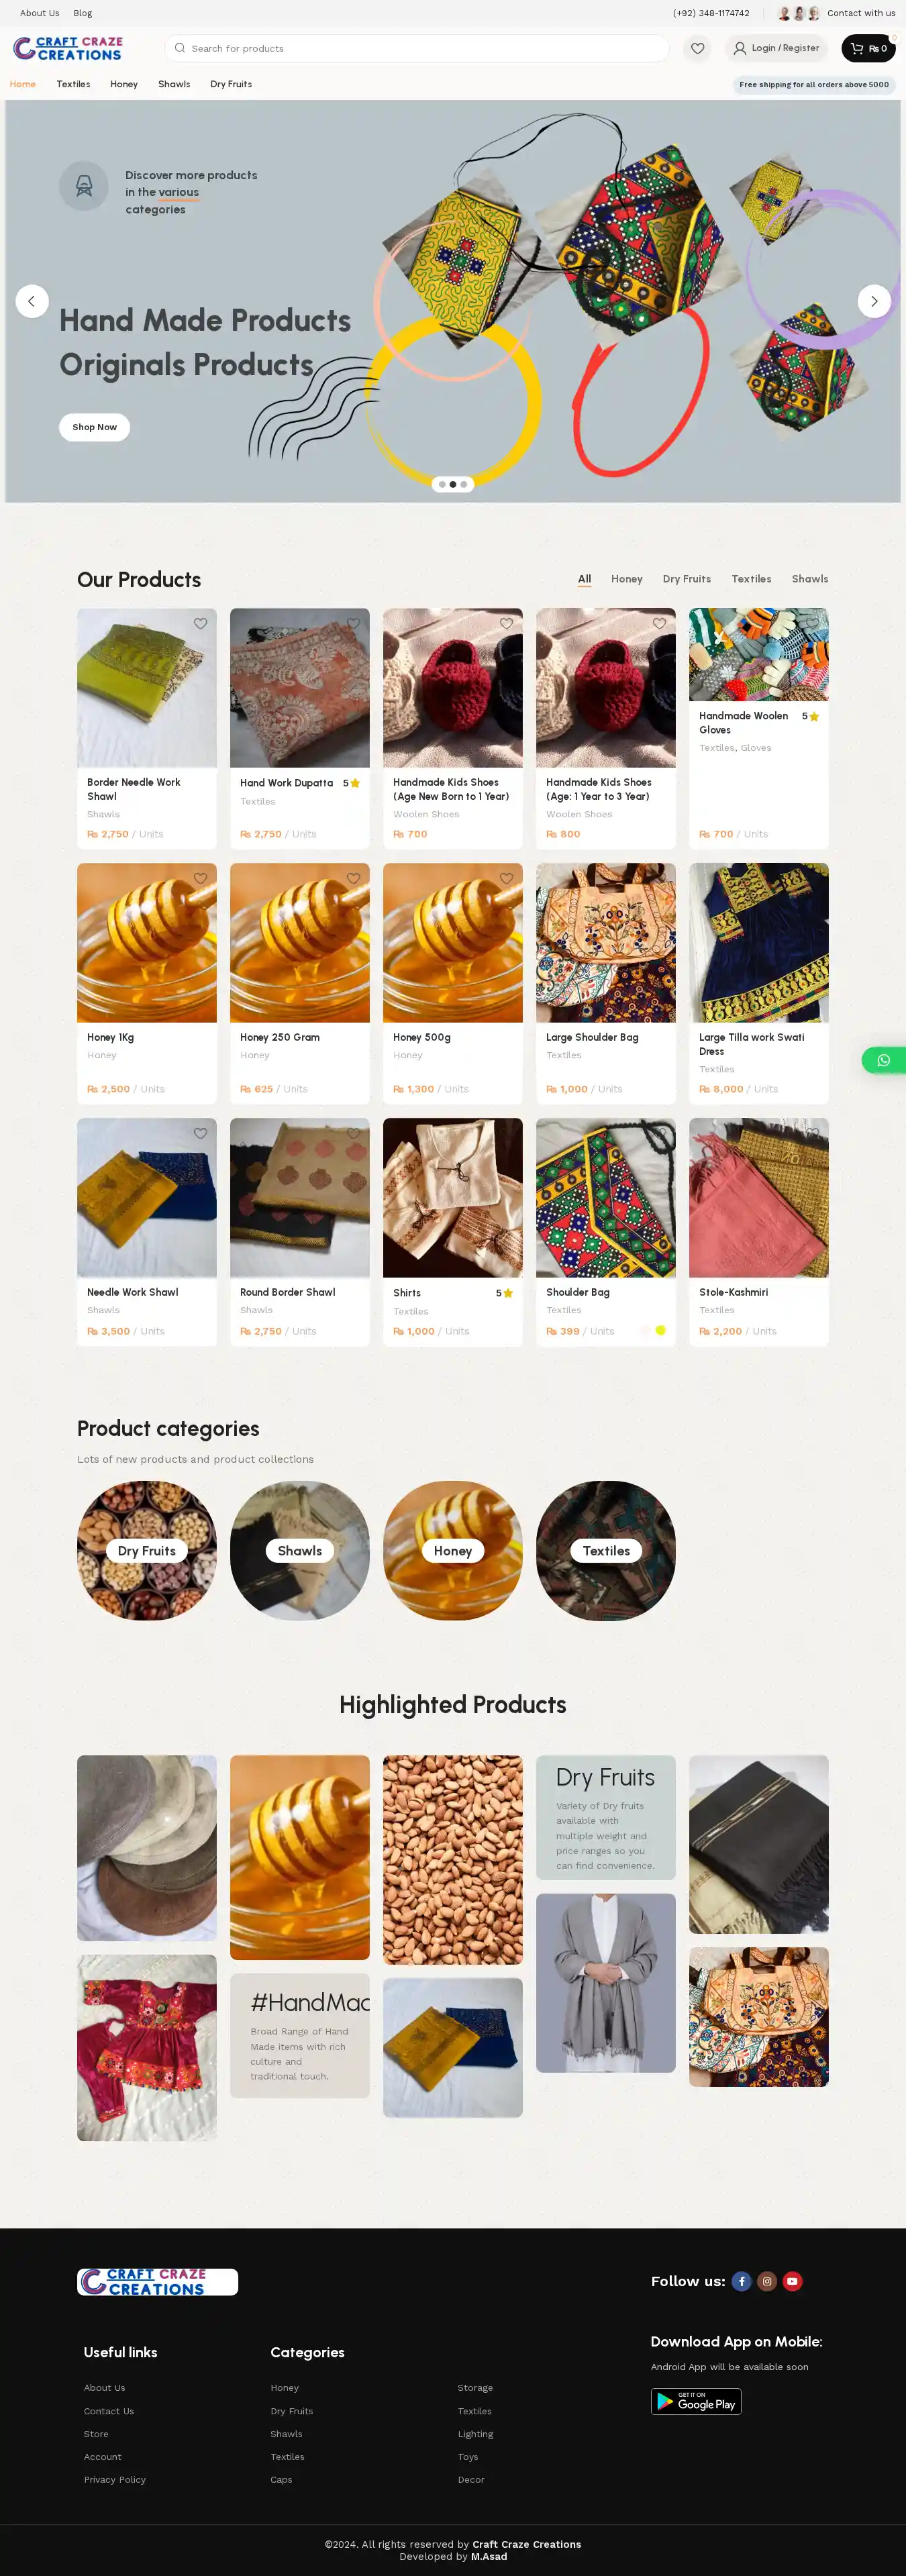Open the shopping cart icon

857,48
